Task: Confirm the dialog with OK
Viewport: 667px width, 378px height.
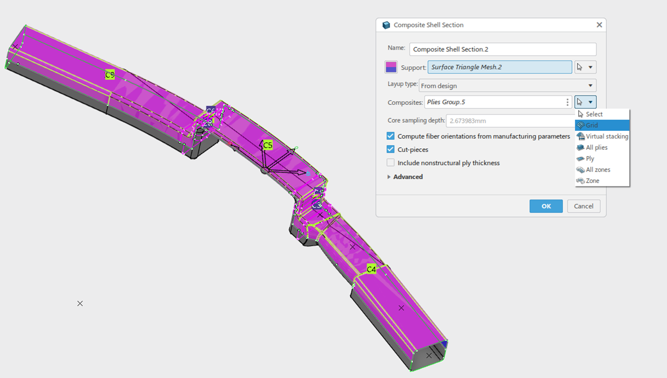Action: tap(546, 206)
